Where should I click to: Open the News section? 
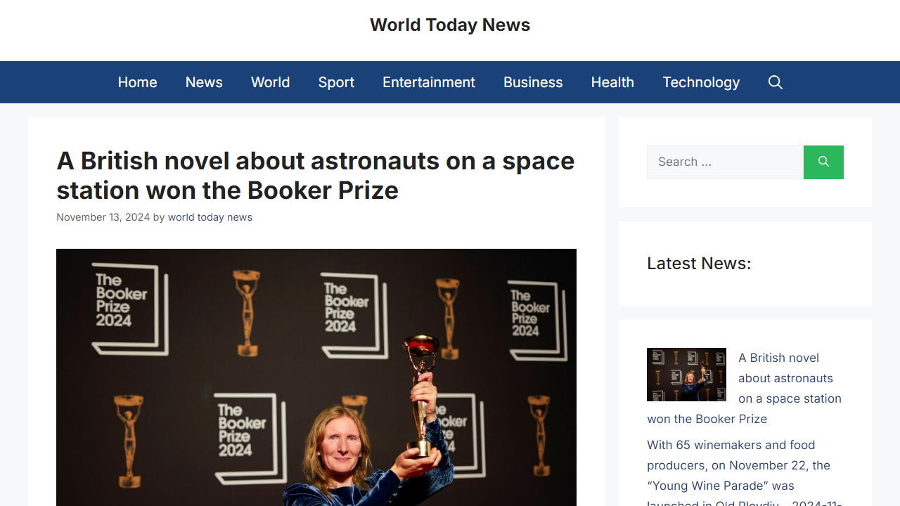coord(203,82)
